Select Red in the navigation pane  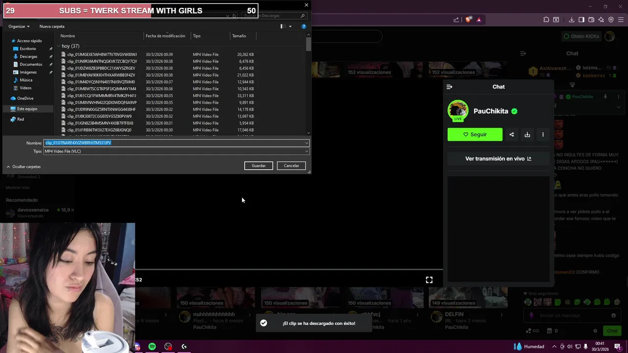pyautogui.click(x=21, y=119)
